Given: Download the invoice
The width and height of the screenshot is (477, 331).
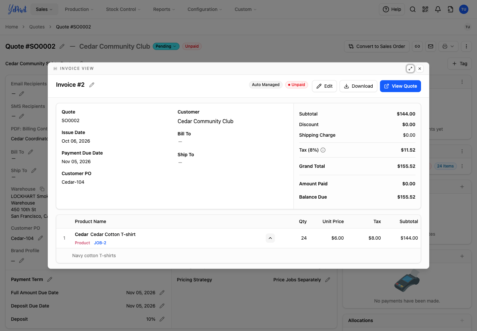Looking at the screenshot, I should coord(358,86).
